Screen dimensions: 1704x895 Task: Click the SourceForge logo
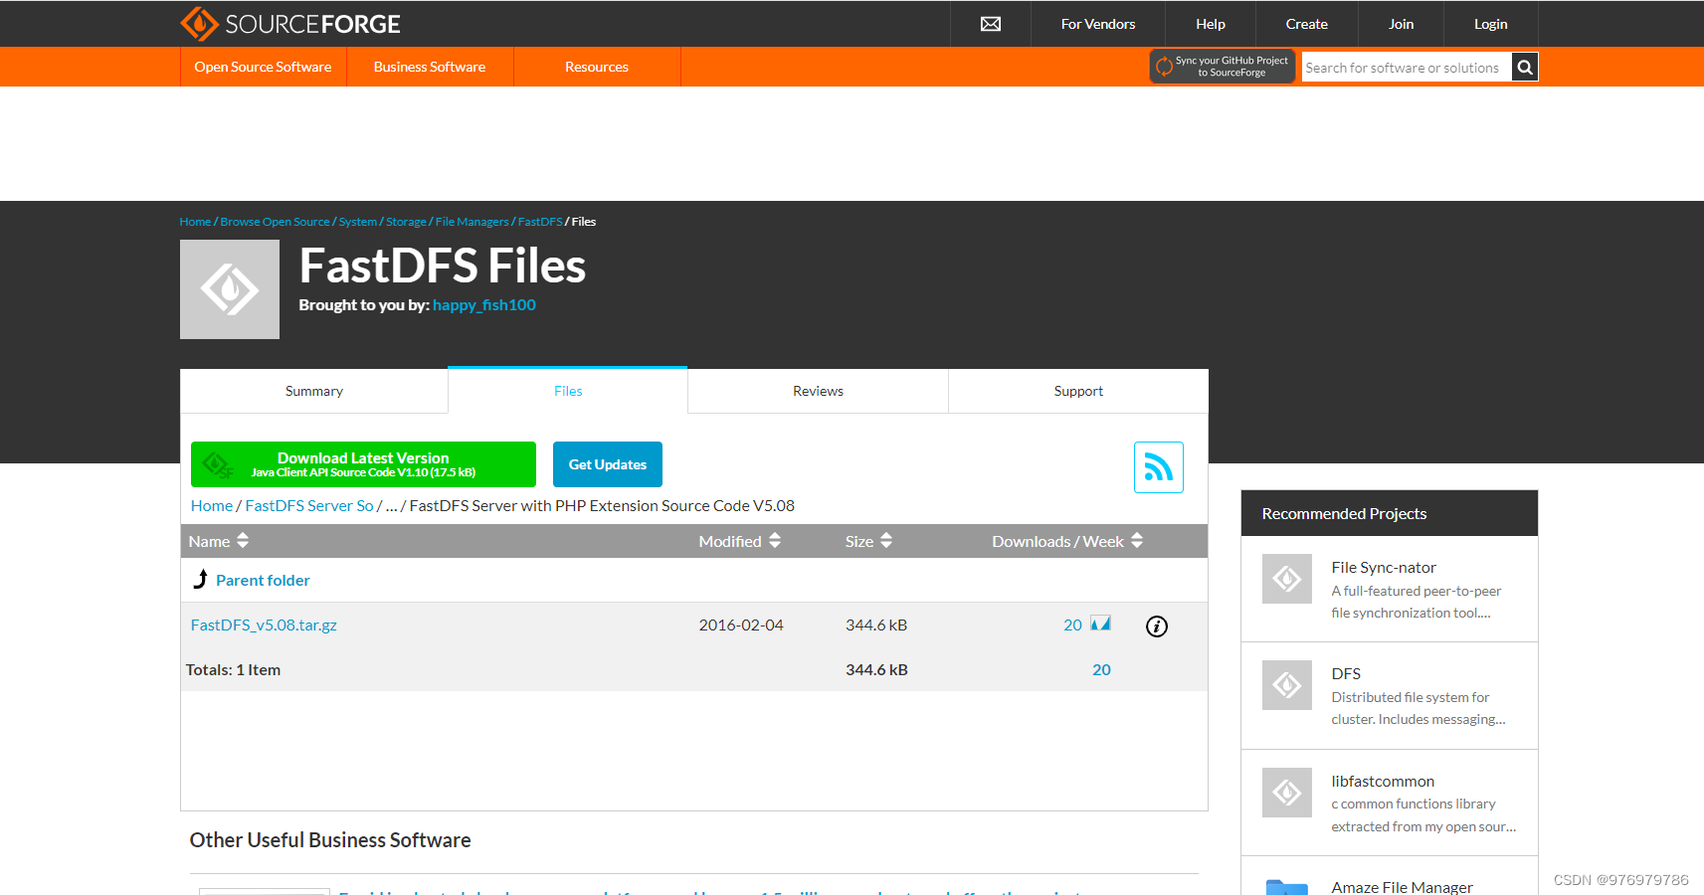[289, 24]
